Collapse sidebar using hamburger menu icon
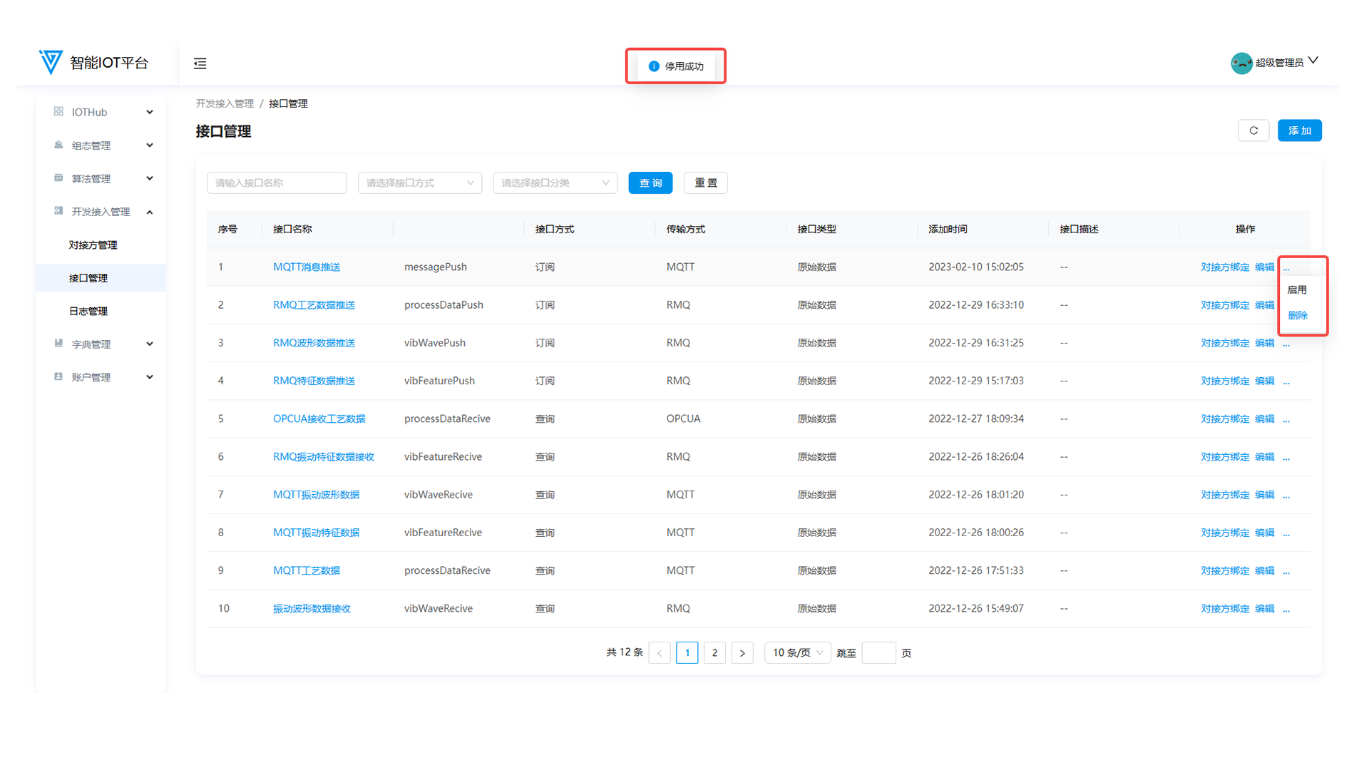This screenshot has width=1369, height=770. point(200,63)
